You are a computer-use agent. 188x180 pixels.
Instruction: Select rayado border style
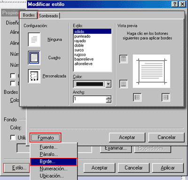[x=93, y=41]
